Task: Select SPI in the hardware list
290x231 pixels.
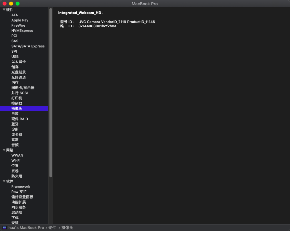Action: tap(14, 51)
